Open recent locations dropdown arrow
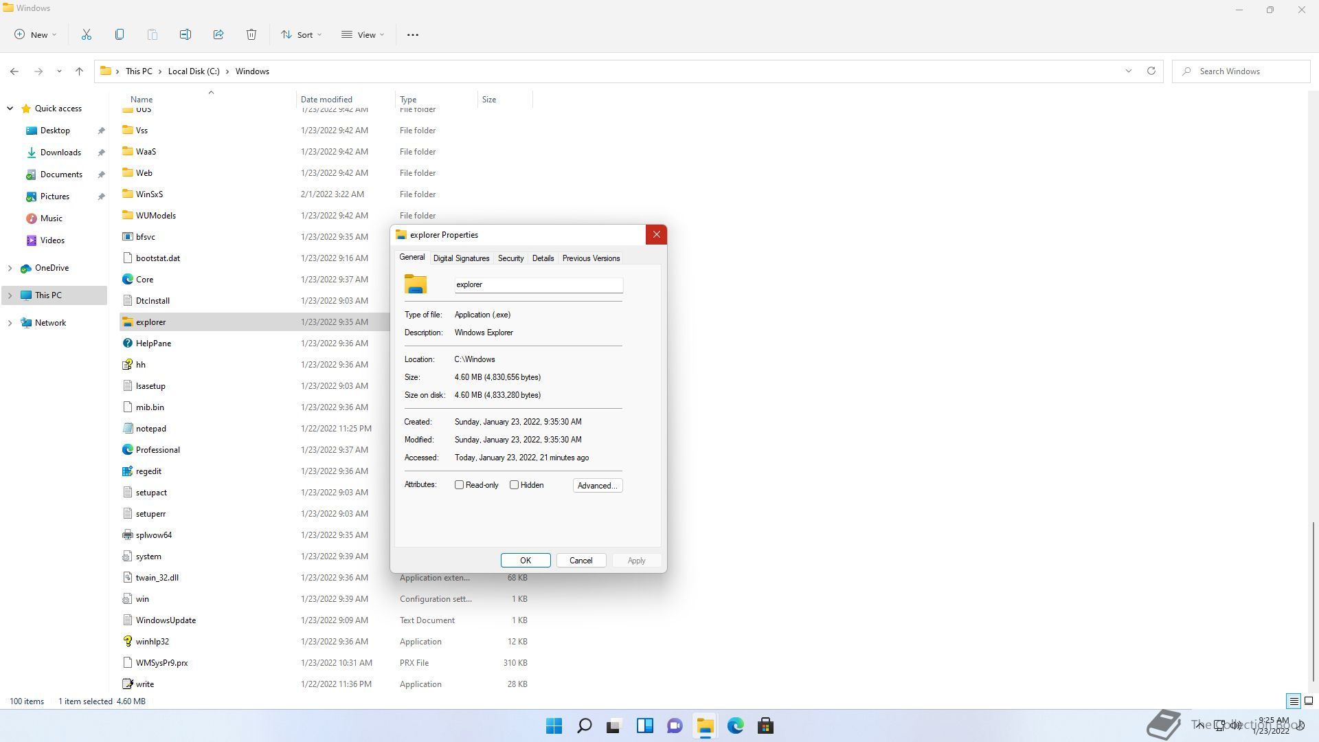1319x742 pixels. (59, 71)
